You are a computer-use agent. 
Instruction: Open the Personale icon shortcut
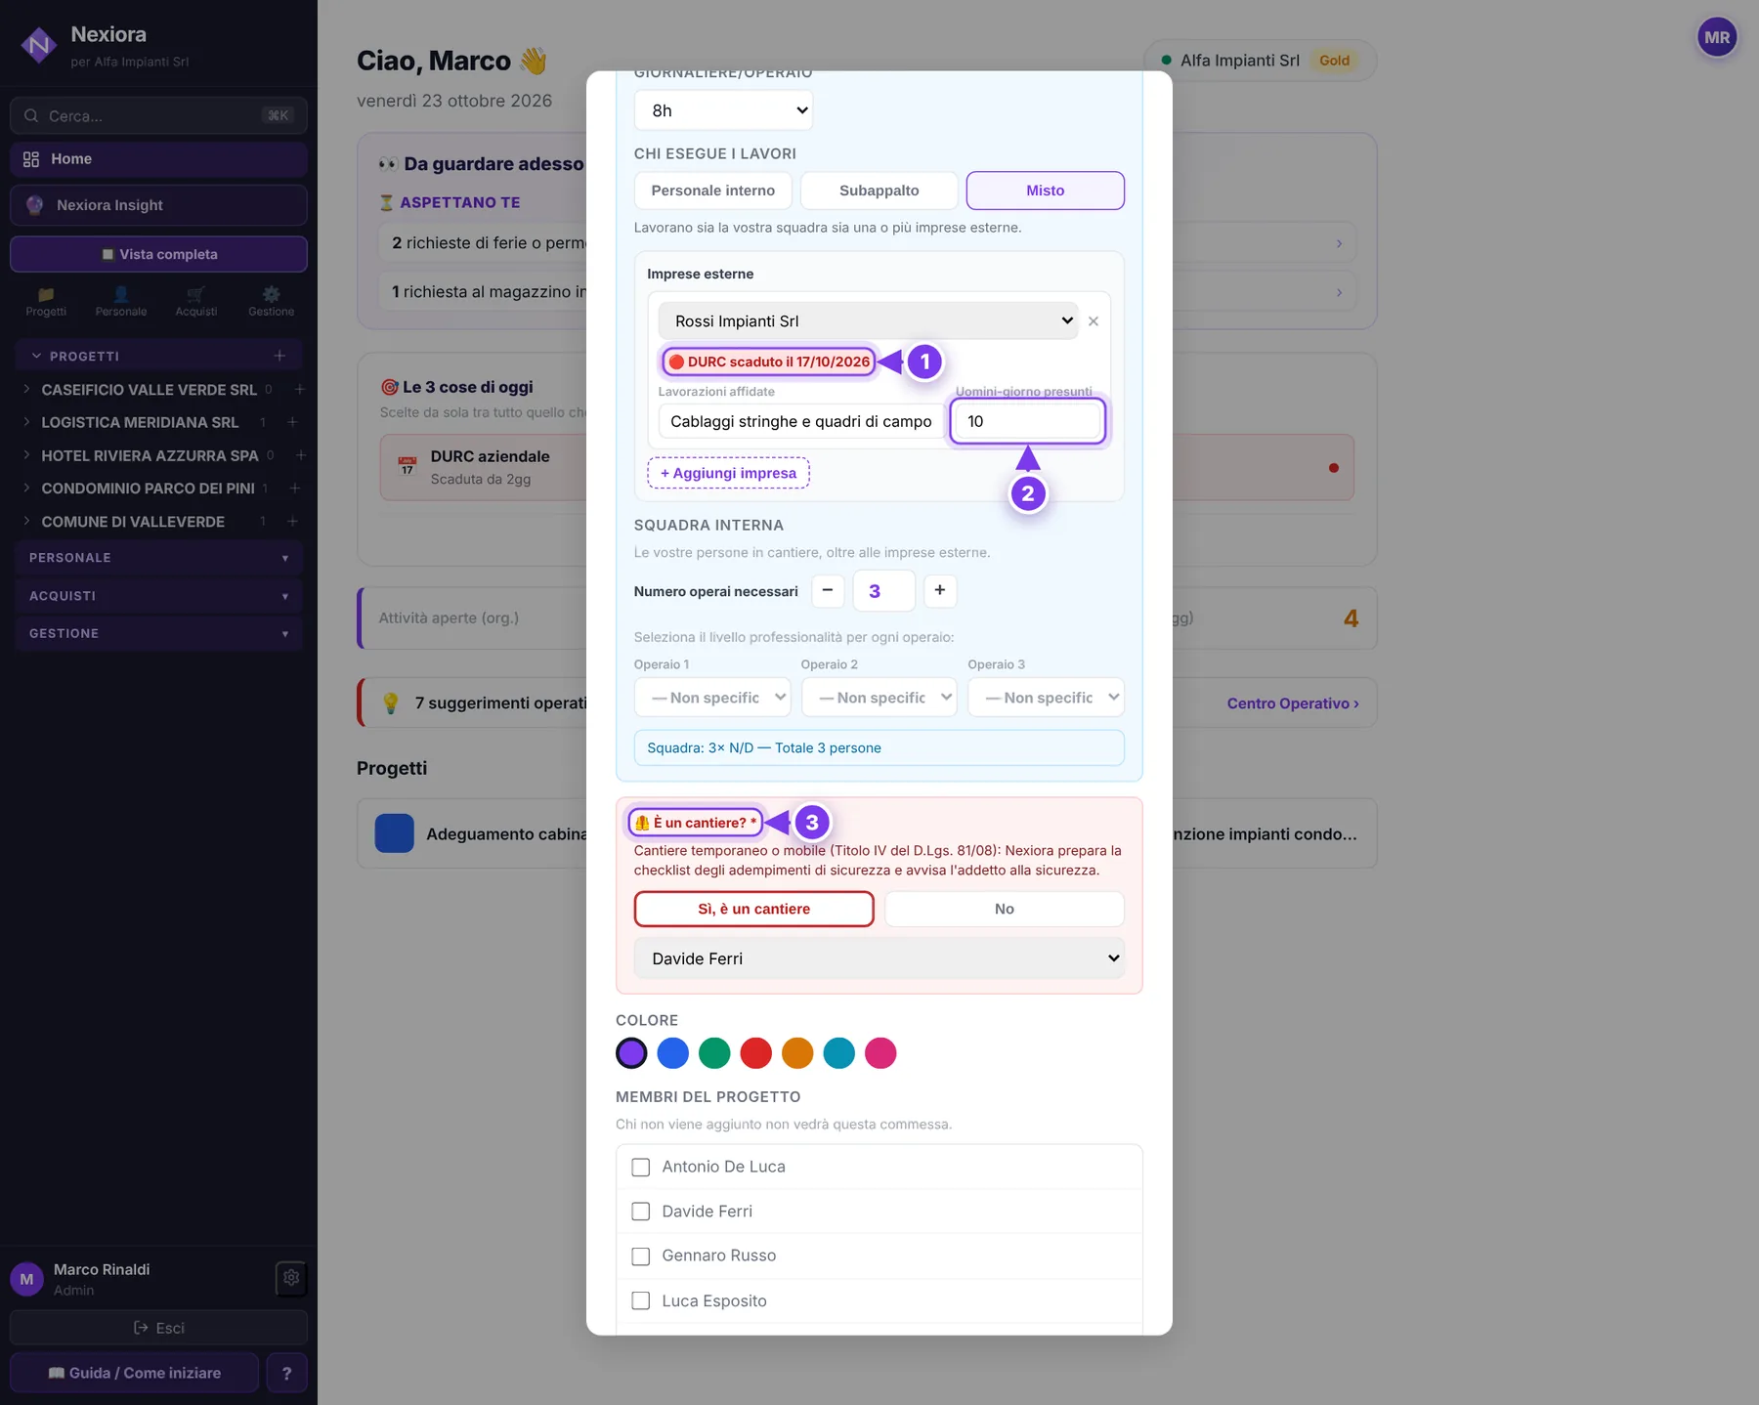pyautogui.click(x=121, y=301)
